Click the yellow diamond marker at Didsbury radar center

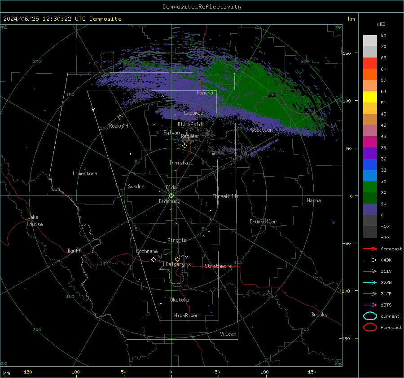pyautogui.click(x=171, y=196)
